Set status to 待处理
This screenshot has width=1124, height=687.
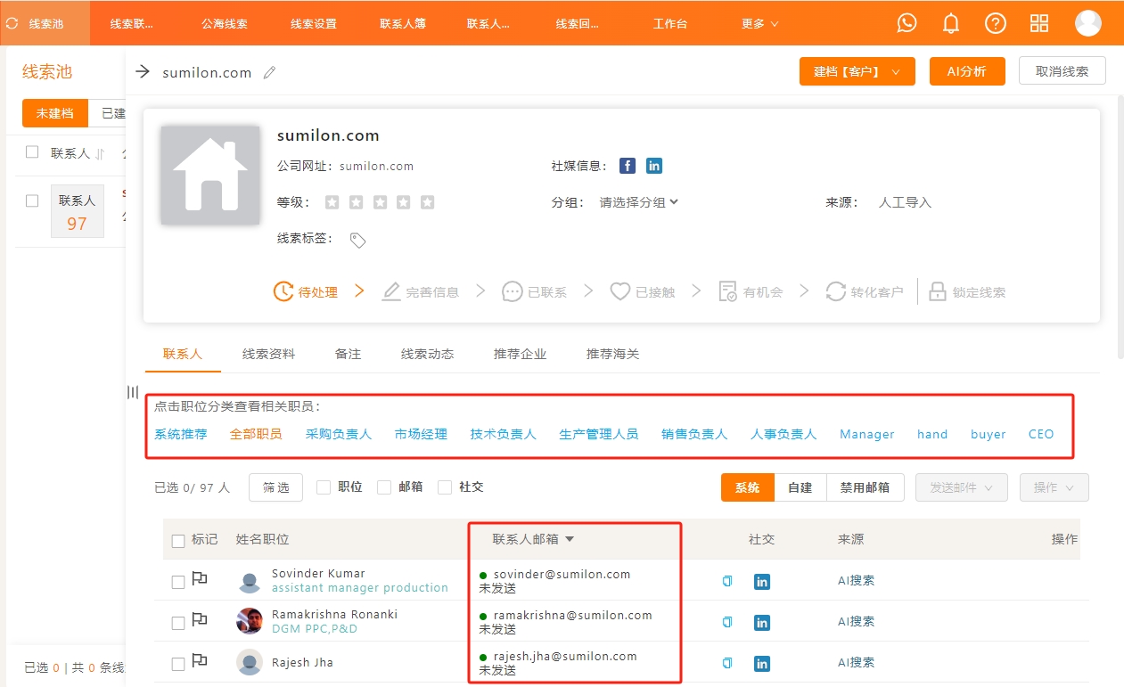pos(306,291)
